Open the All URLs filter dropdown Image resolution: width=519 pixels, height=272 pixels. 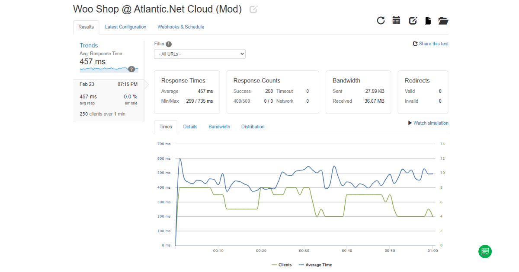[200, 54]
